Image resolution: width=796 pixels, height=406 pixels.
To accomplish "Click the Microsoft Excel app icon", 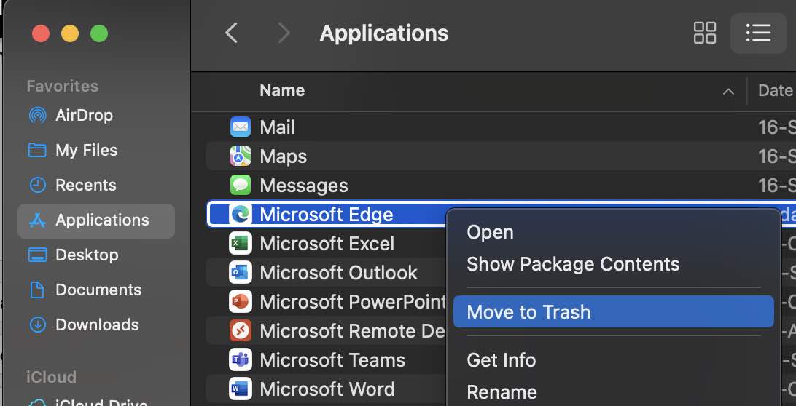I will coord(241,244).
